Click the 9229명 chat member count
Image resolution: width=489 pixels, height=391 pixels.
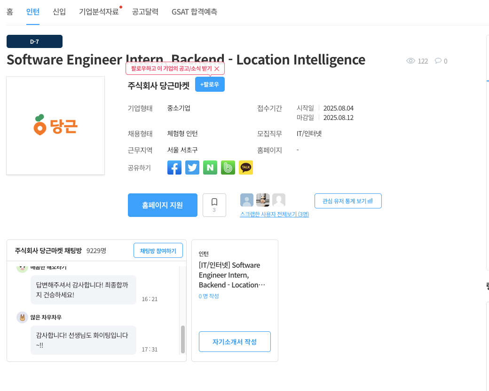click(96, 251)
